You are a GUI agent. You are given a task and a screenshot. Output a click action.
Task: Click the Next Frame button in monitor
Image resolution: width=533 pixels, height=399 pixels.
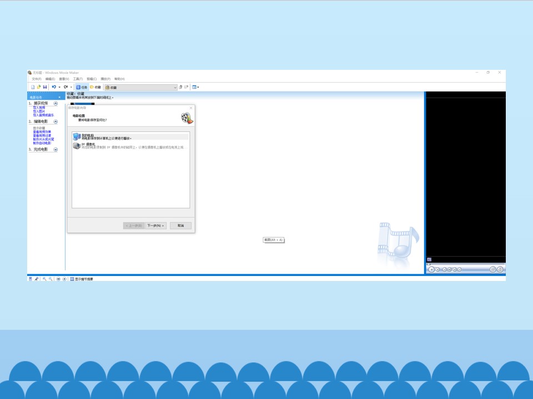[x=455, y=269]
